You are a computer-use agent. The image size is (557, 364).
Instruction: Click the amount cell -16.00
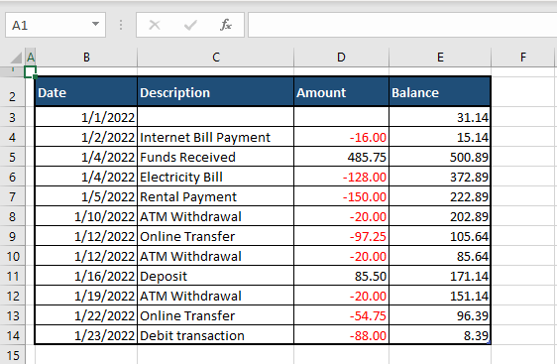pyautogui.click(x=341, y=137)
